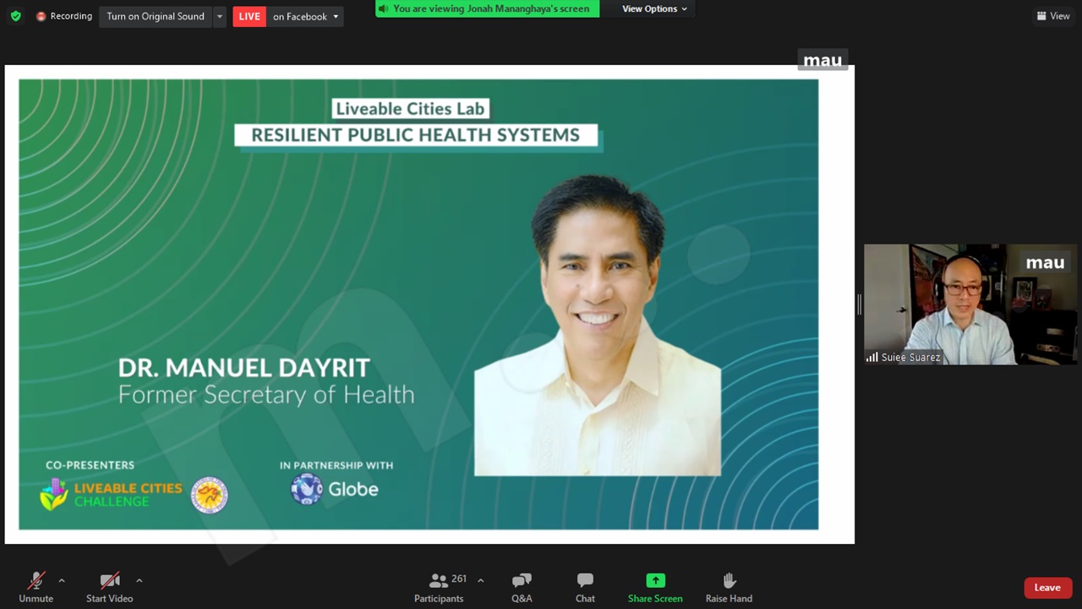Click the 261 participants count

(459, 579)
